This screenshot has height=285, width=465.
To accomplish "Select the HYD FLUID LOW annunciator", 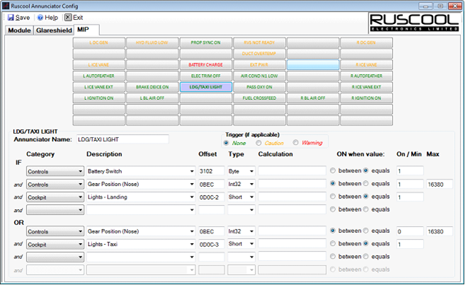I will 152,42.
